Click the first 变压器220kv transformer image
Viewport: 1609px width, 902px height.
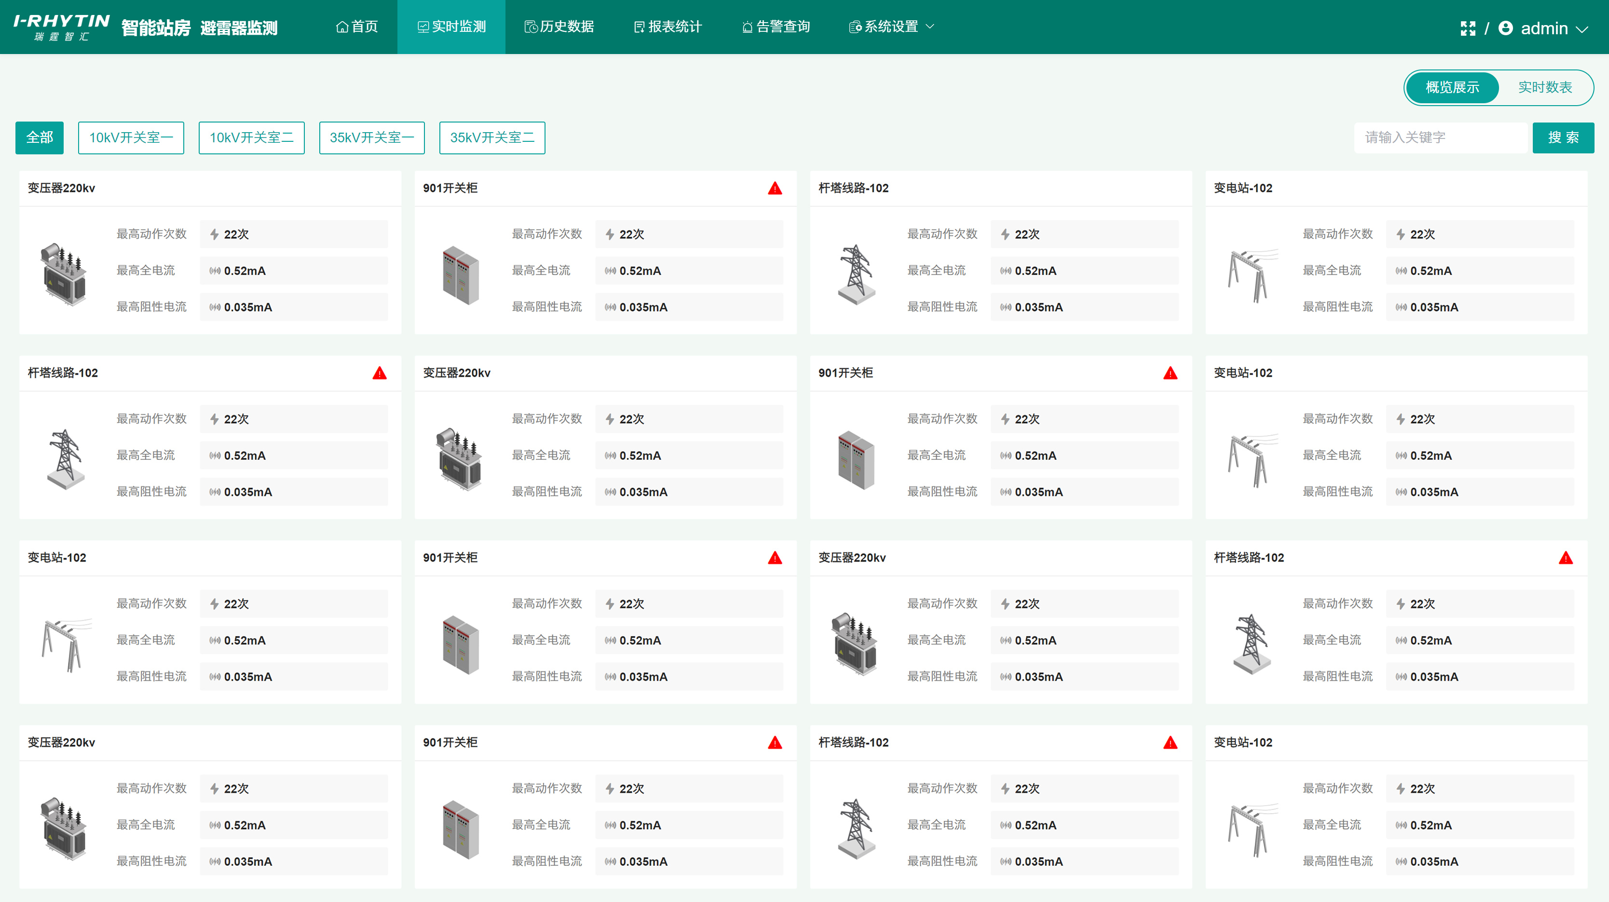pyautogui.click(x=63, y=273)
